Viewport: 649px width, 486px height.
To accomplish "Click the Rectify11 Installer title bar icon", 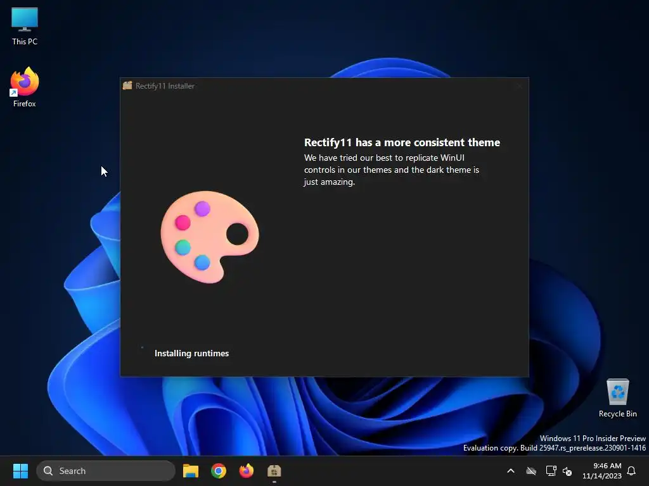I will pos(127,85).
